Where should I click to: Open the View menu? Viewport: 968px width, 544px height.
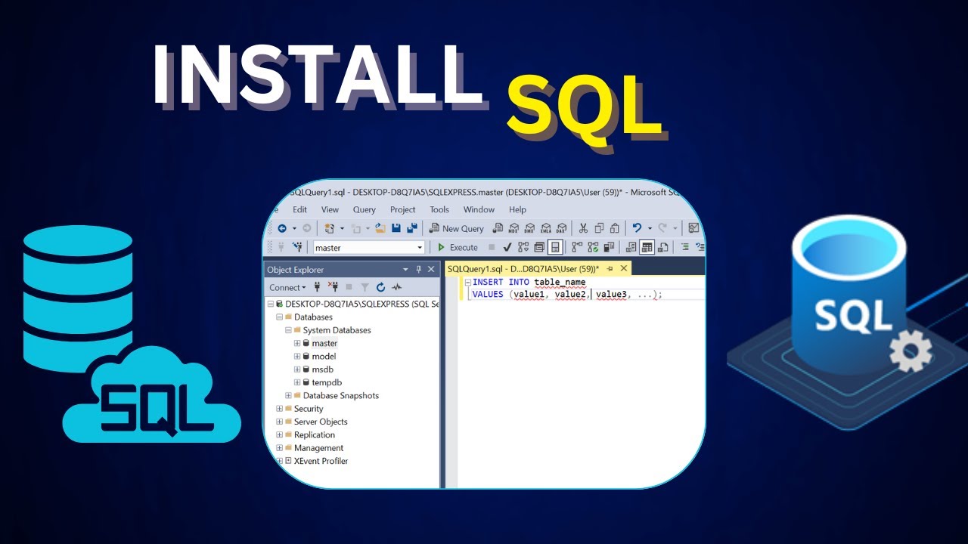coord(330,209)
